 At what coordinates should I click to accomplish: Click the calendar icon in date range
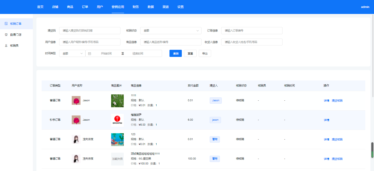click(90, 54)
